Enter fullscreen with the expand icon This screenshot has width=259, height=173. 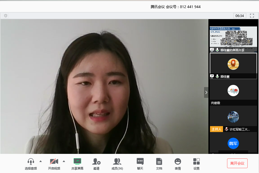(252, 15)
